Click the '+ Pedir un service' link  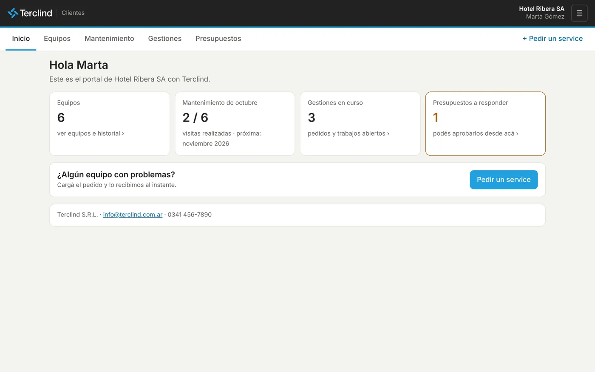tap(552, 39)
